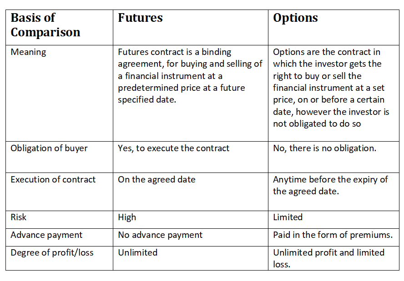Click "Paid in the form of premiums." cell
The height and width of the screenshot is (281, 404).
click(333, 235)
